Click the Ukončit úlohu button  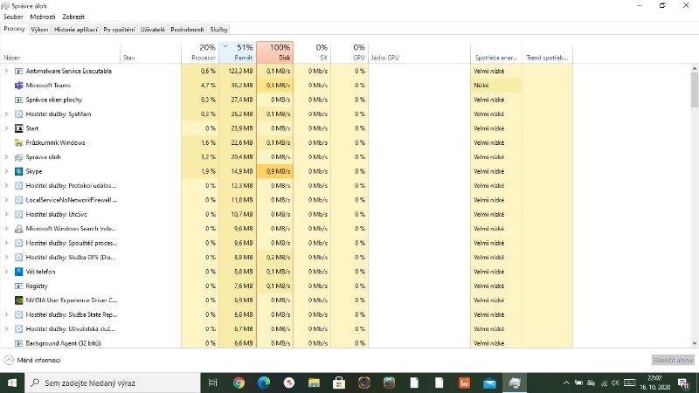(673, 360)
